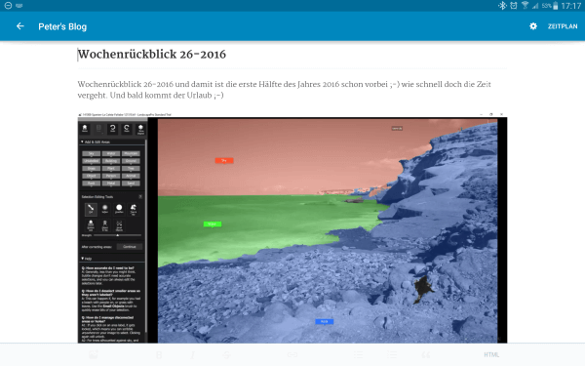Toggle bold formatting in the editor toolbar
Screen dimensions: 585x366
159,355
